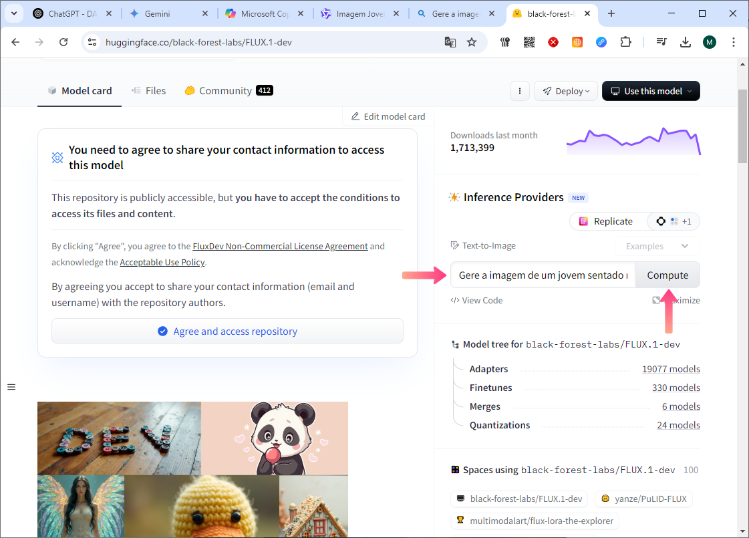Open a new browser tab
749x538 pixels.
click(x=611, y=14)
